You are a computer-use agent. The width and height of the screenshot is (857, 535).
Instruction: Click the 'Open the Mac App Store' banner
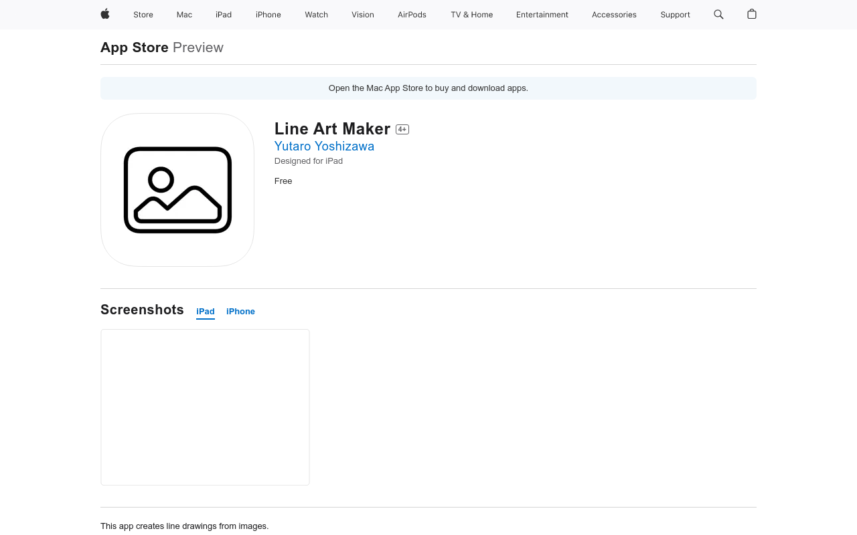point(428,88)
